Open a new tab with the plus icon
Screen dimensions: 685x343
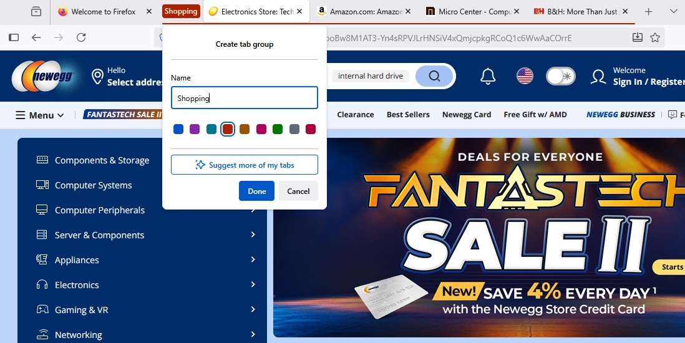tap(648, 12)
